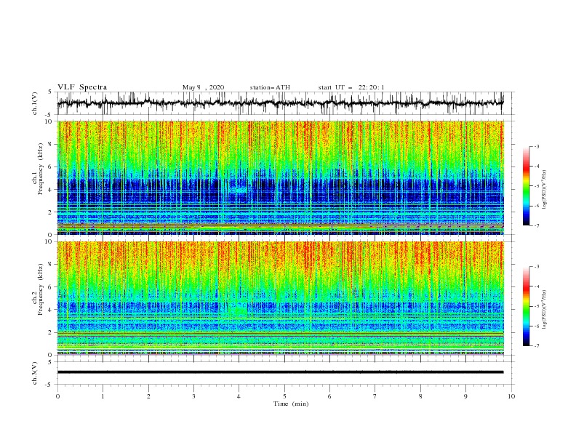Click the "VLF Spectra" plot title
Screen dimensions: 576x445
tap(82, 87)
